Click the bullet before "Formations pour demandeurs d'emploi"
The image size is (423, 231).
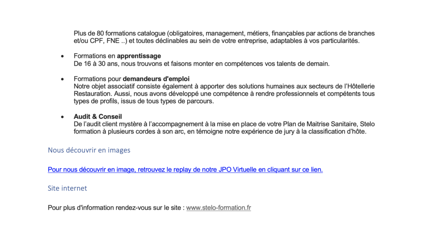pos(62,79)
